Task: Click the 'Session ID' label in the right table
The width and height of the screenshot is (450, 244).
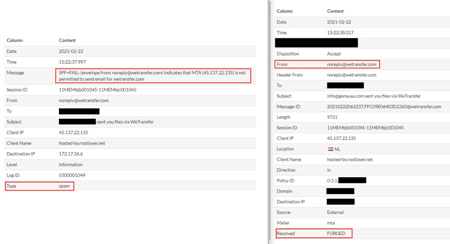Action: coord(287,128)
